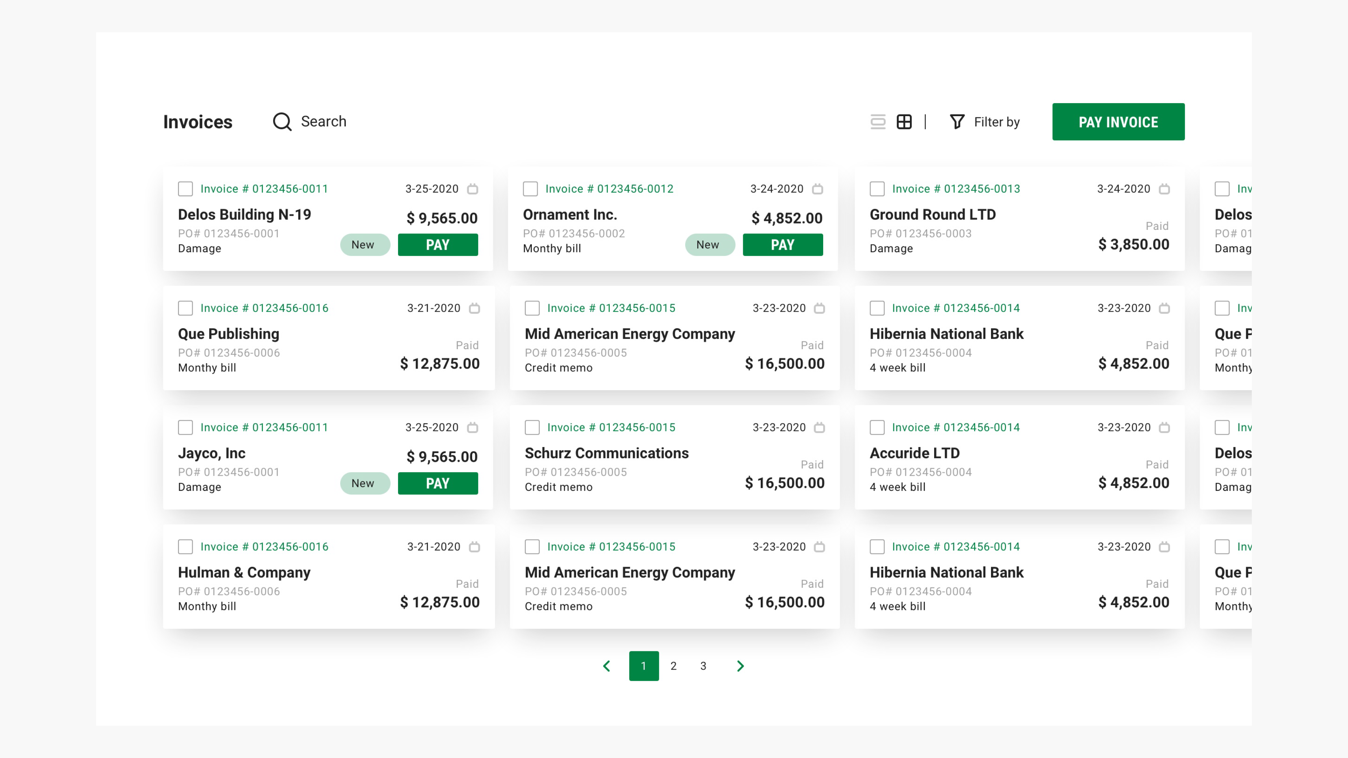Select the Hibernia National Bank checkbox in second row
The width and height of the screenshot is (1348, 758).
877,308
